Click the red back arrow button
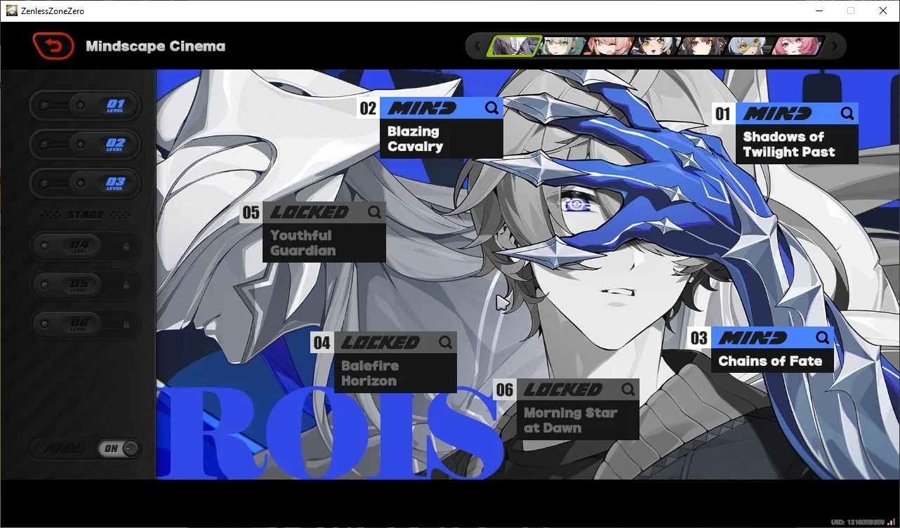The width and height of the screenshot is (900, 528). pyautogui.click(x=53, y=46)
